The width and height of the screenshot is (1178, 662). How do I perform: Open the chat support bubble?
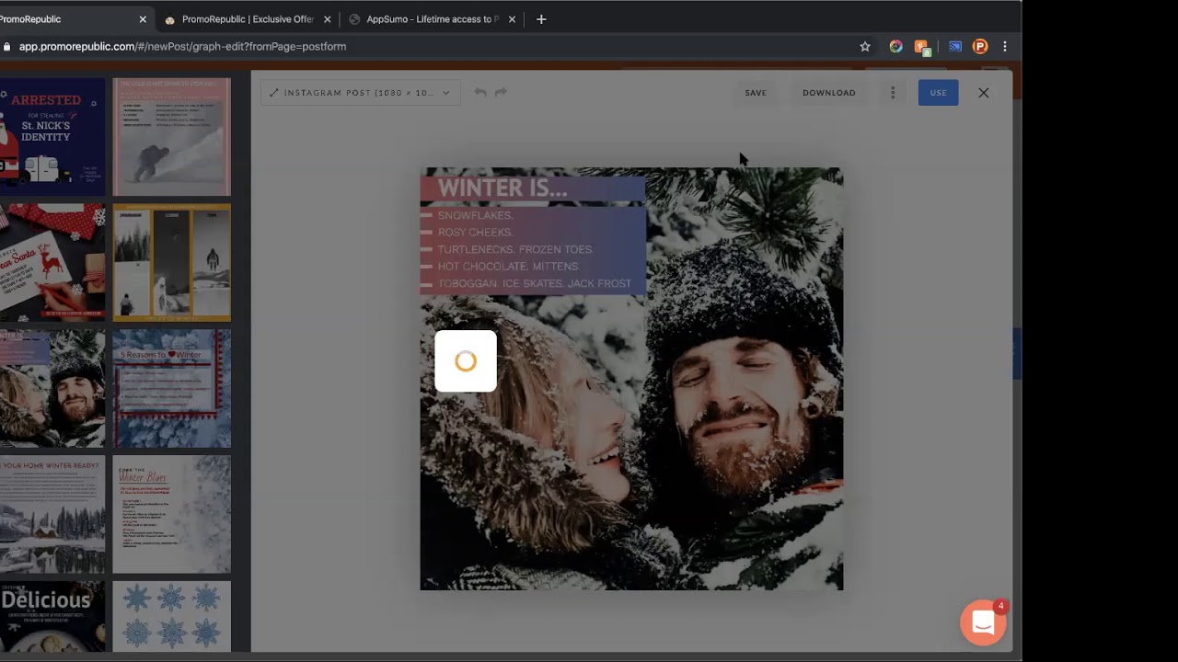983,623
